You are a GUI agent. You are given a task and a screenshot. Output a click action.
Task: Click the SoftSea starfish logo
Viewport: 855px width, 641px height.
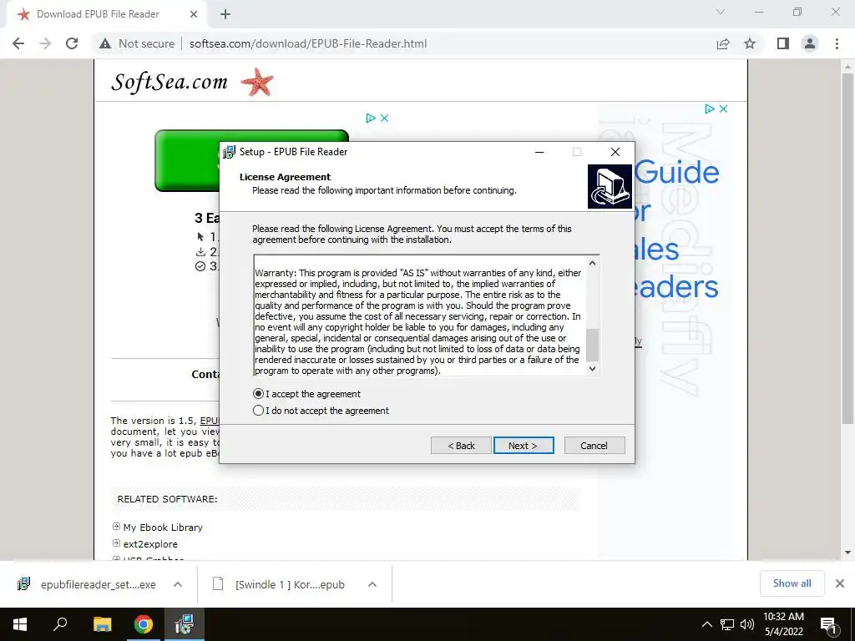[x=257, y=83]
